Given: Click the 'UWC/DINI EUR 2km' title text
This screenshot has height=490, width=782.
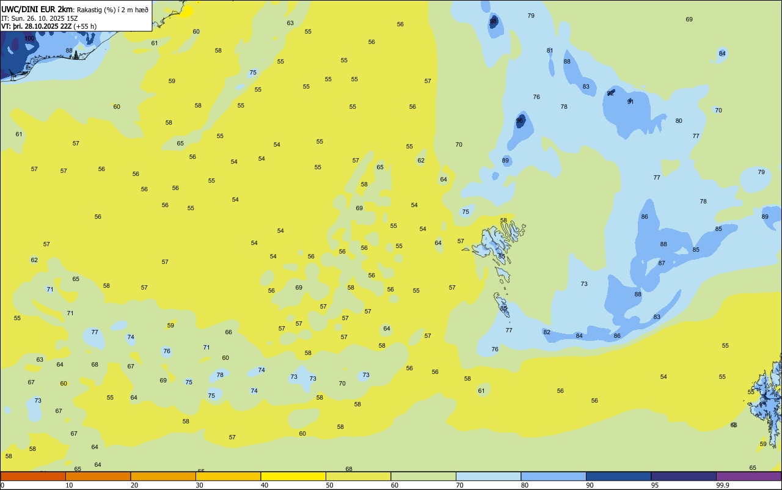Looking at the screenshot, I should (x=37, y=9).
